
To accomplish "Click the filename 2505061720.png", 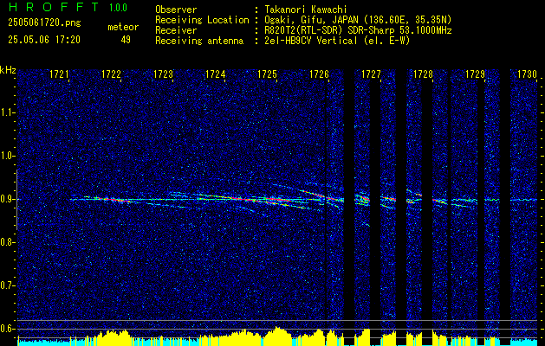I will tap(44, 23).
